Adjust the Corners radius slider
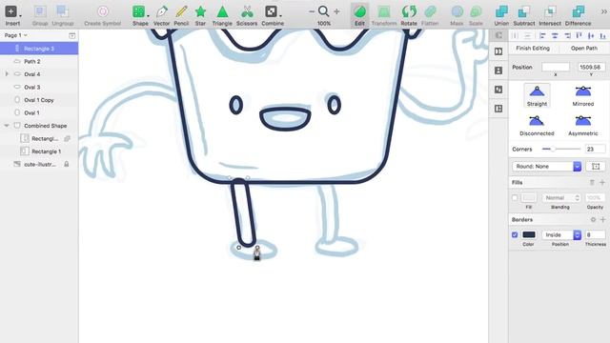Screen dimensions: 610x343 click(561, 149)
